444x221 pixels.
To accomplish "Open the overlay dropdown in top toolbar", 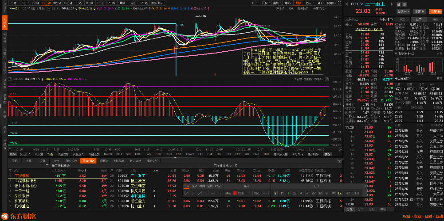I will pos(277,3).
